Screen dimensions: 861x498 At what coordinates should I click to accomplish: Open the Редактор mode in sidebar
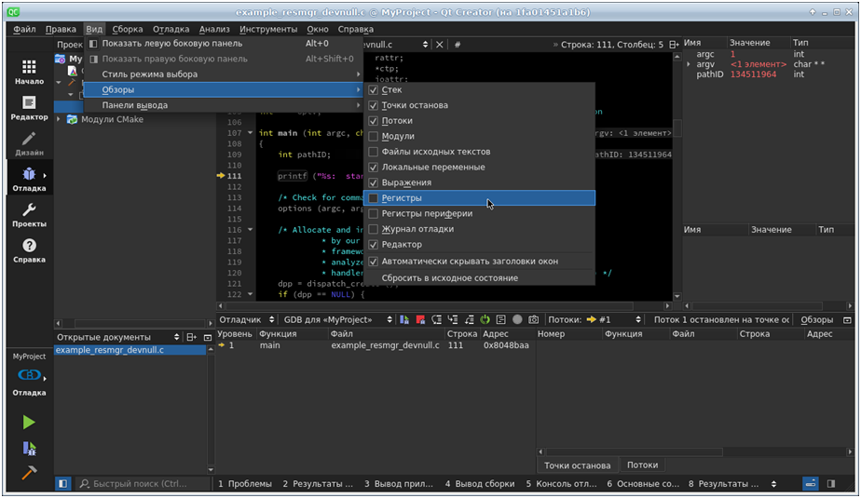(29, 107)
